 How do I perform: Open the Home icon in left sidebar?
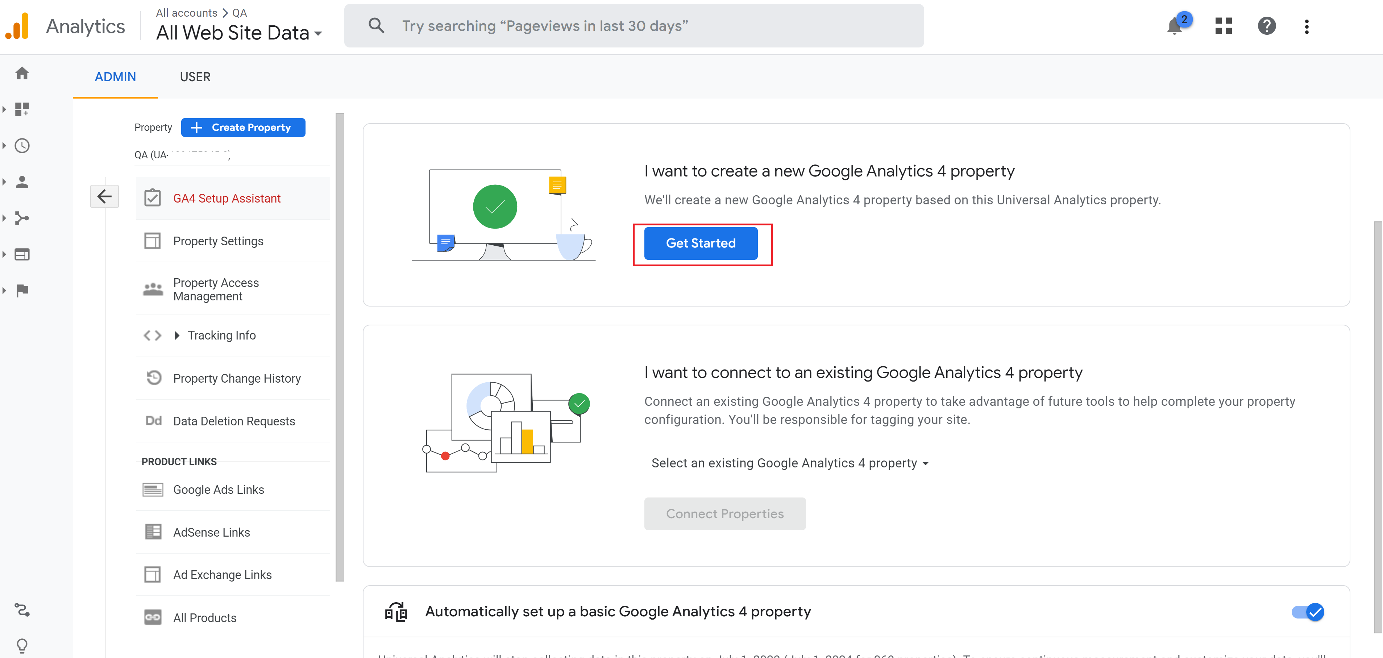tap(22, 73)
